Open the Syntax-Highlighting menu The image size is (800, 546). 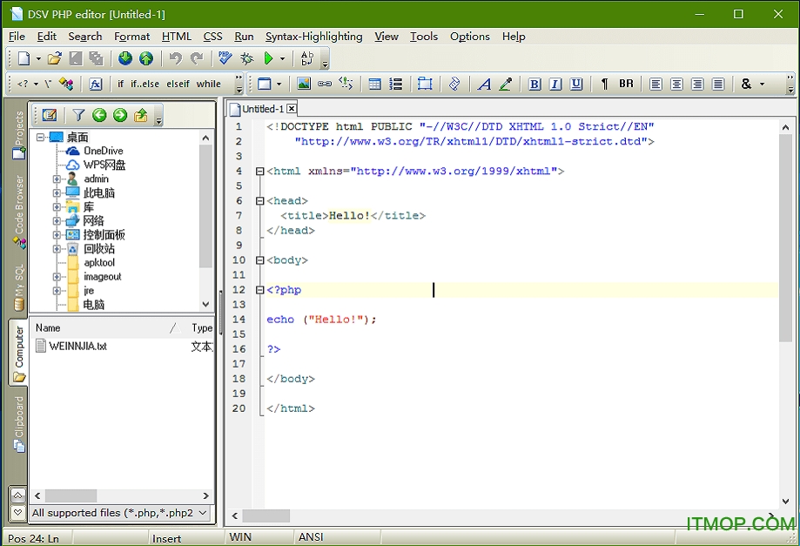[313, 37]
